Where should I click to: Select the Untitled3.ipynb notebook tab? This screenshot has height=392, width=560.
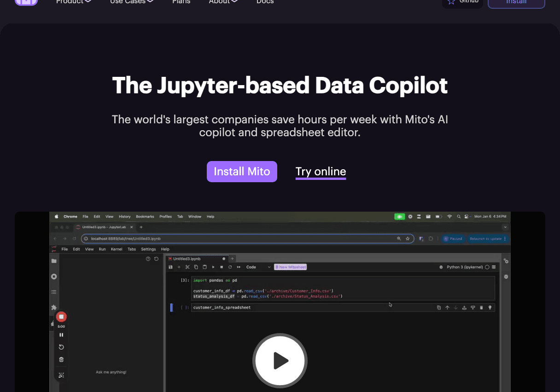coord(197,259)
